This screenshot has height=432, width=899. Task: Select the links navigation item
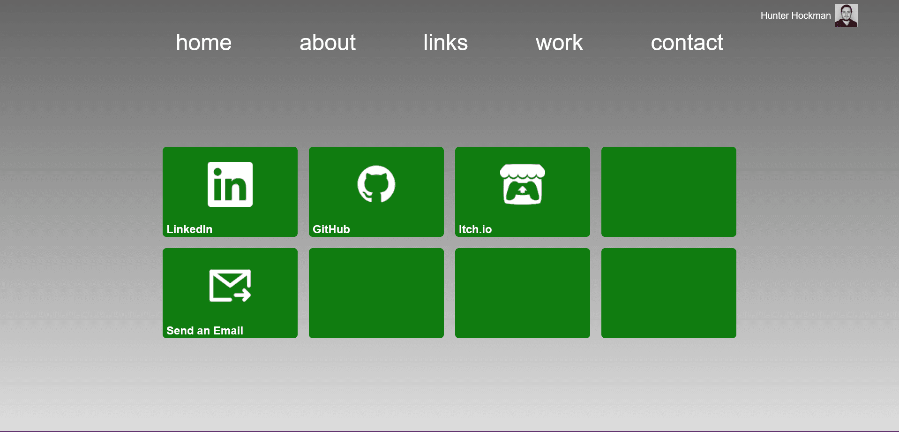pos(446,43)
